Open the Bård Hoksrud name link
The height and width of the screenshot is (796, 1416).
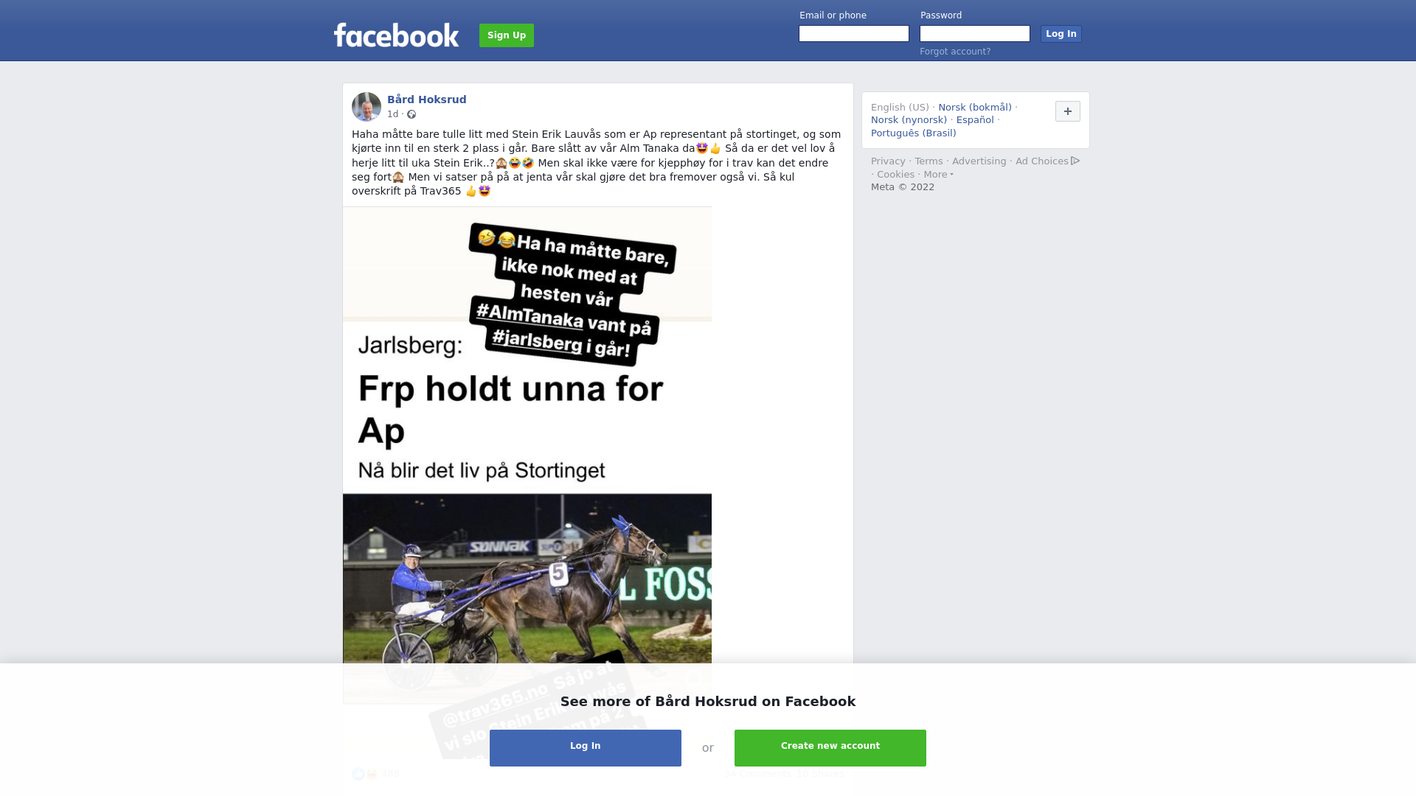pyautogui.click(x=427, y=99)
